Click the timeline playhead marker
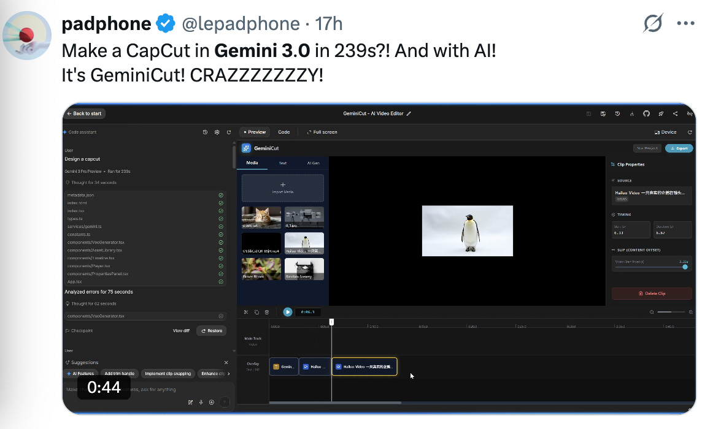The width and height of the screenshot is (713, 429). click(331, 322)
